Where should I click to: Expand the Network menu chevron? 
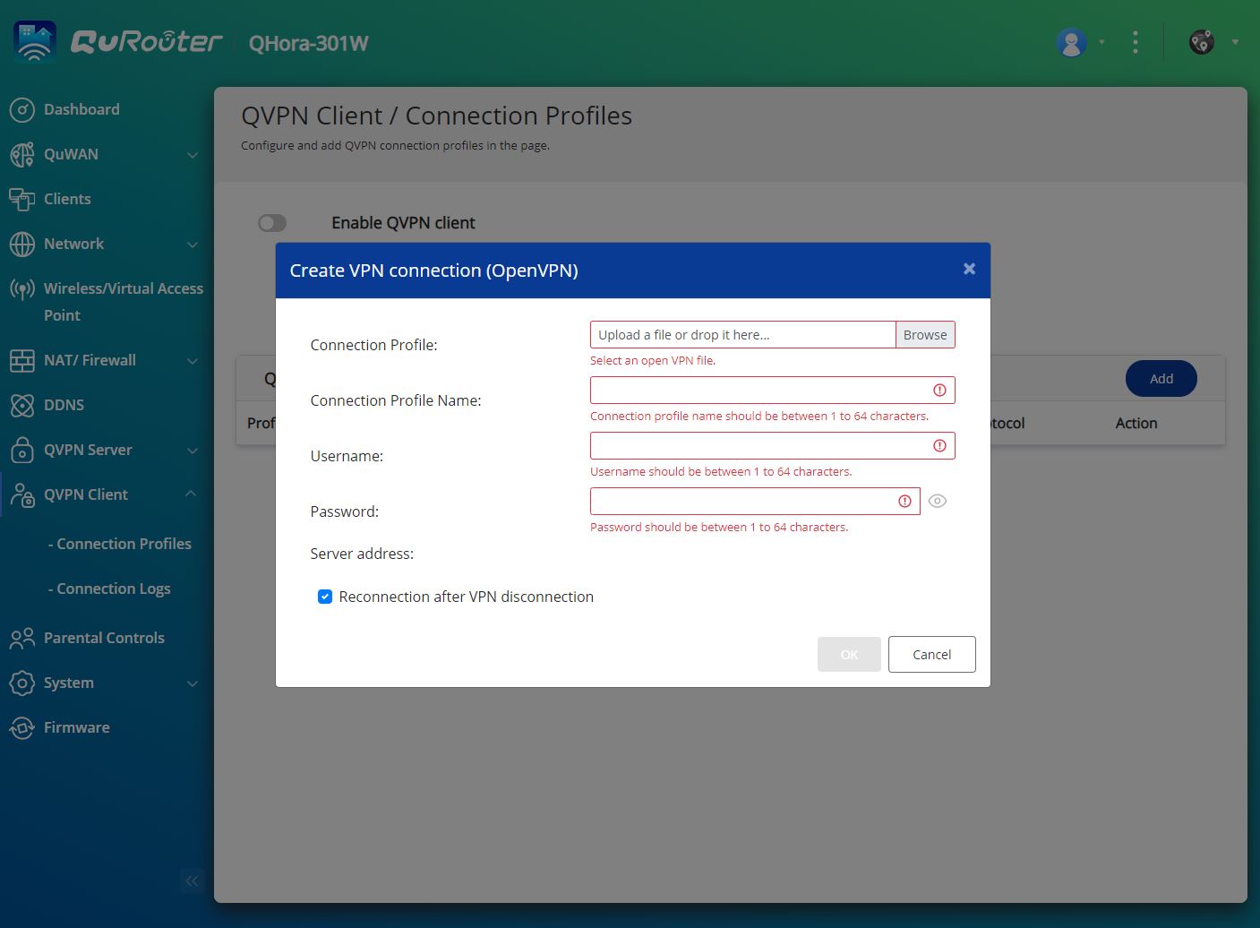(193, 245)
